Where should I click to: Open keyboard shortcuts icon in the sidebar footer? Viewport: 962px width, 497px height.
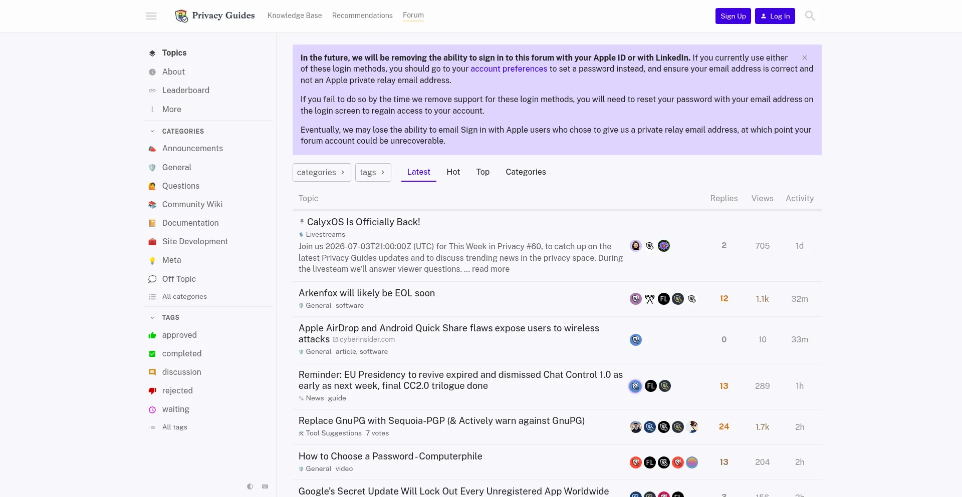(265, 486)
